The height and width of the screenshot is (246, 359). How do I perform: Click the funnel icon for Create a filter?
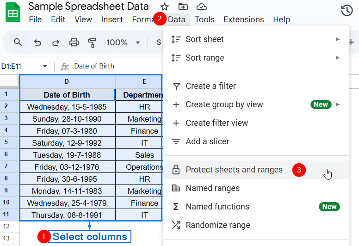point(176,86)
